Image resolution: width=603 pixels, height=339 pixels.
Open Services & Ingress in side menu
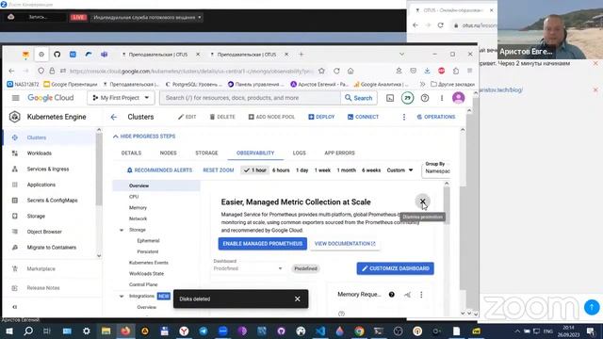[x=48, y=169]
